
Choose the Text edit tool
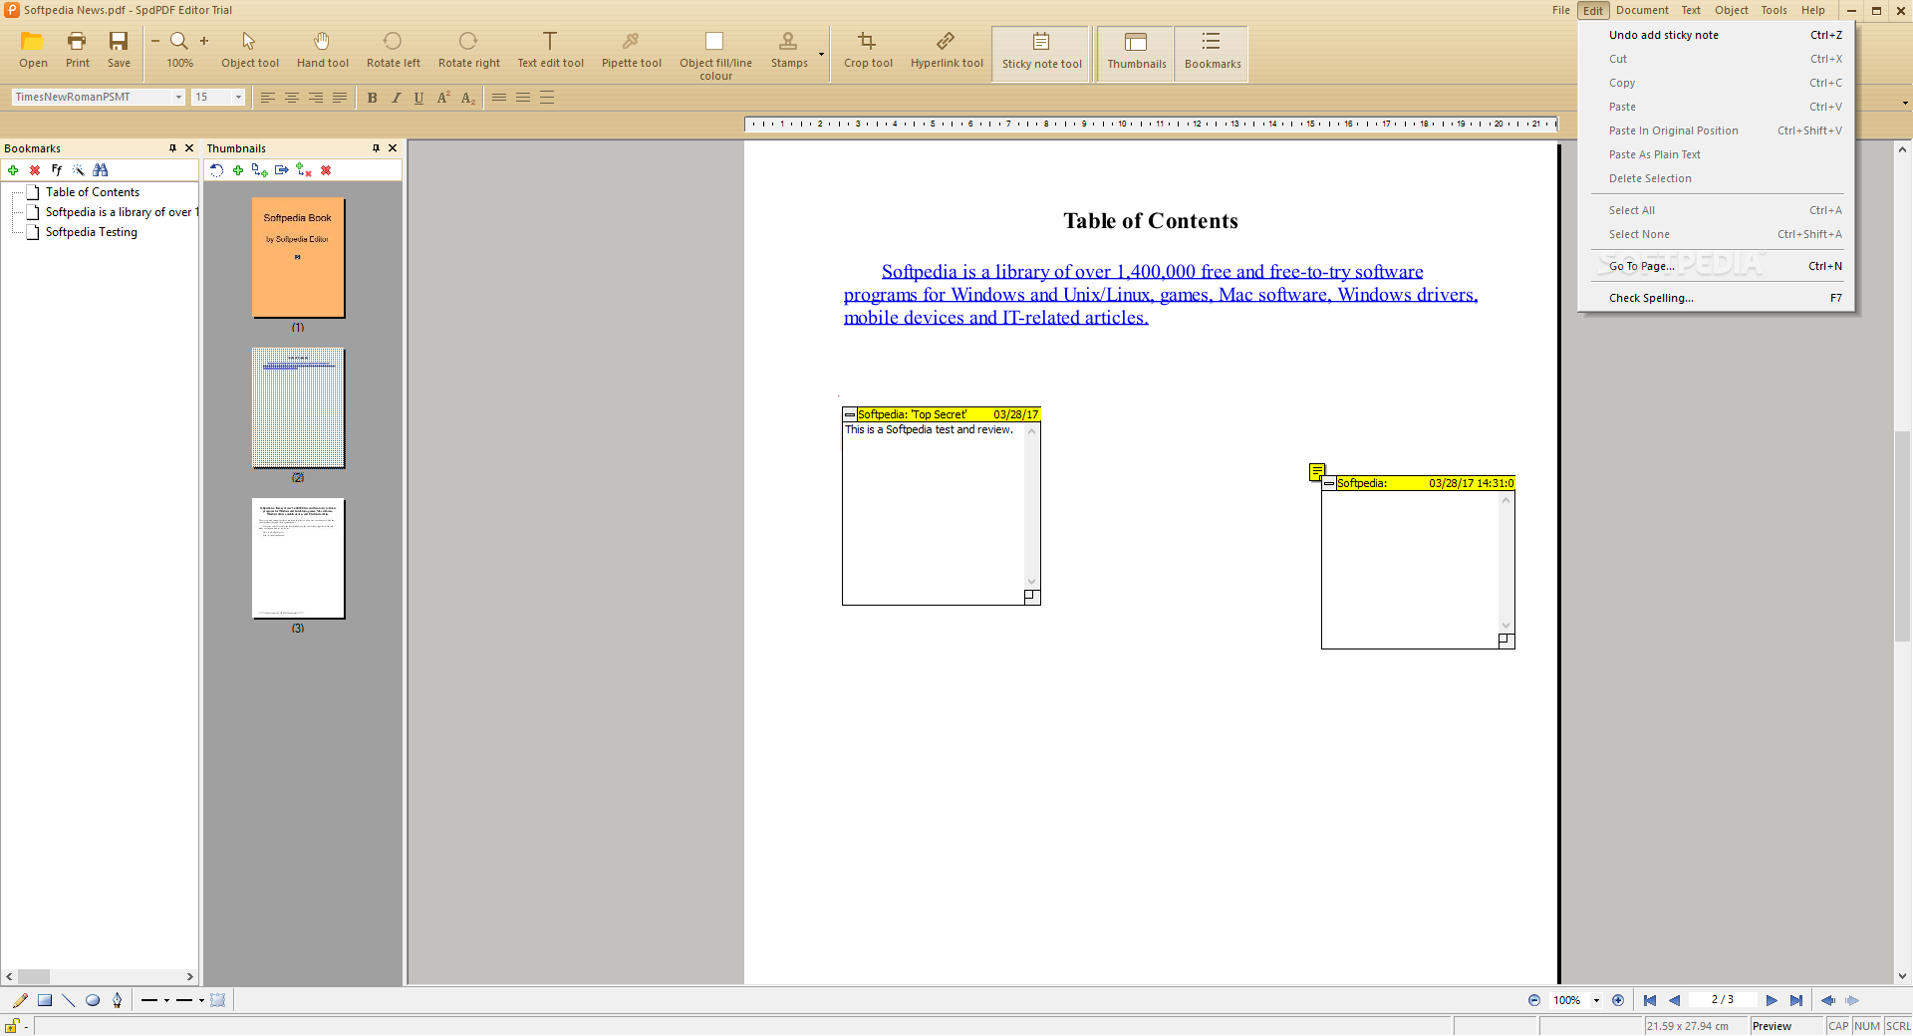[550, 50]
